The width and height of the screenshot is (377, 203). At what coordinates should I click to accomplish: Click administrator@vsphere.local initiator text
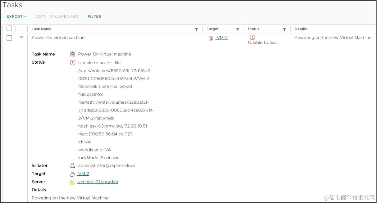click(x=107, y=165)
